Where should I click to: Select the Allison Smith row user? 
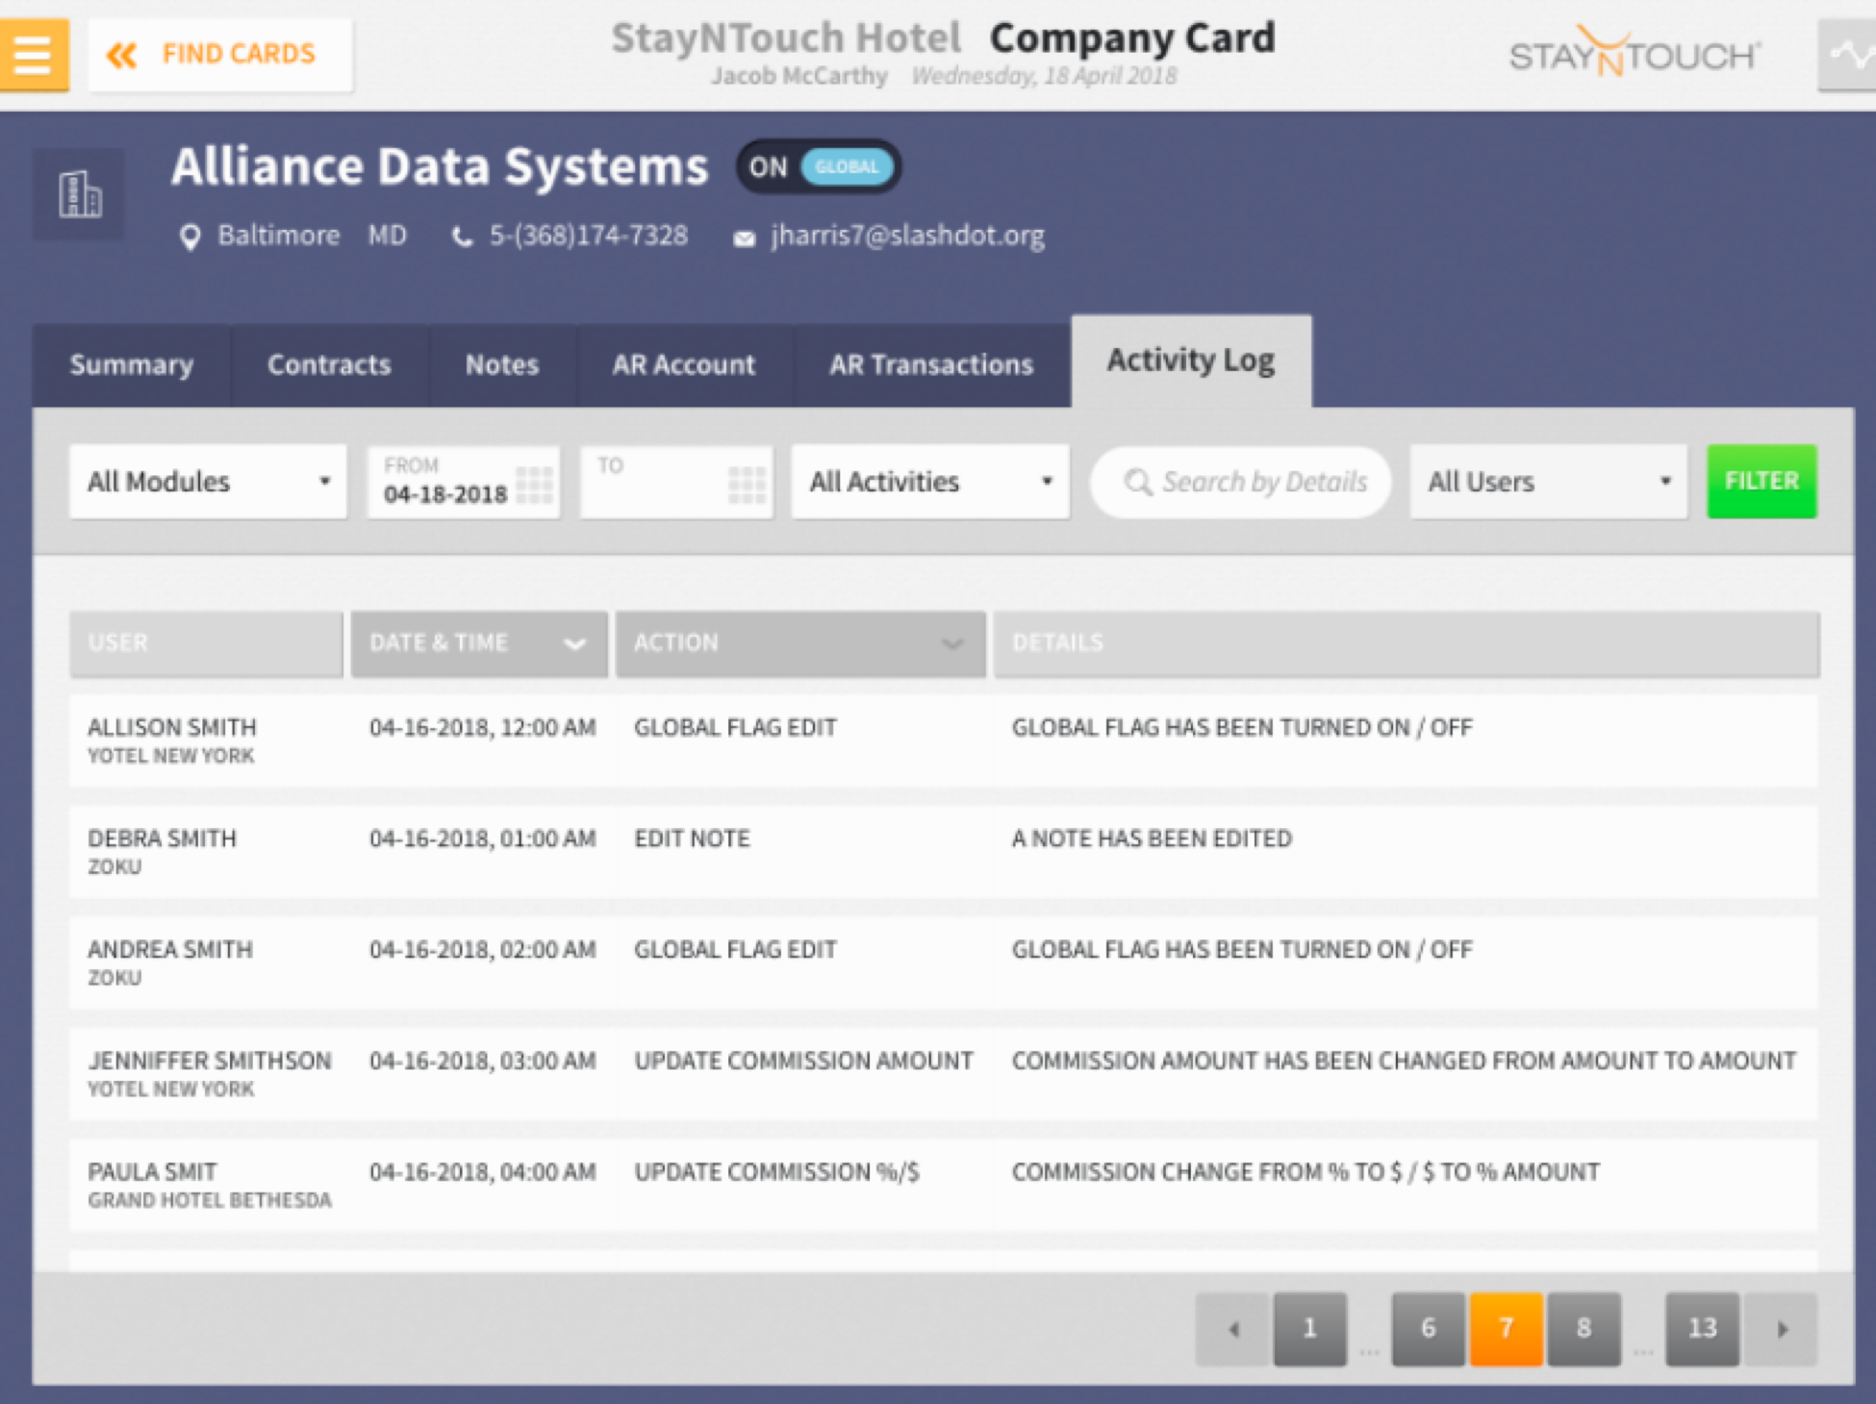coord(172,728)
